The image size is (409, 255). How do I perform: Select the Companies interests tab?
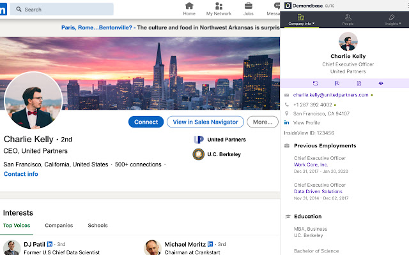59,226
